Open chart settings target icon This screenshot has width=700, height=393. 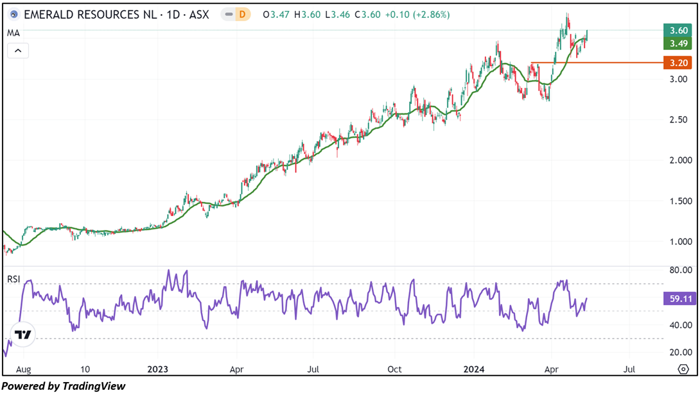click(x=683, y=369)
